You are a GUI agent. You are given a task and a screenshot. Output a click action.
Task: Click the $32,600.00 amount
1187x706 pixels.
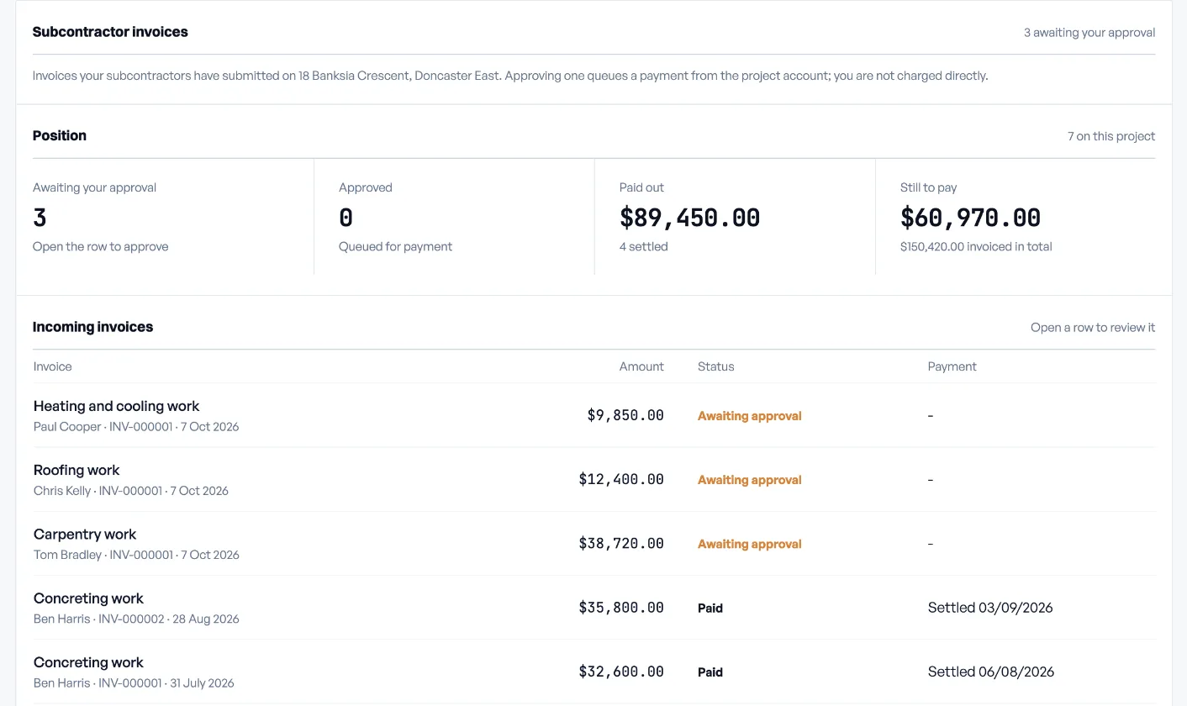(x=621, y=672)
